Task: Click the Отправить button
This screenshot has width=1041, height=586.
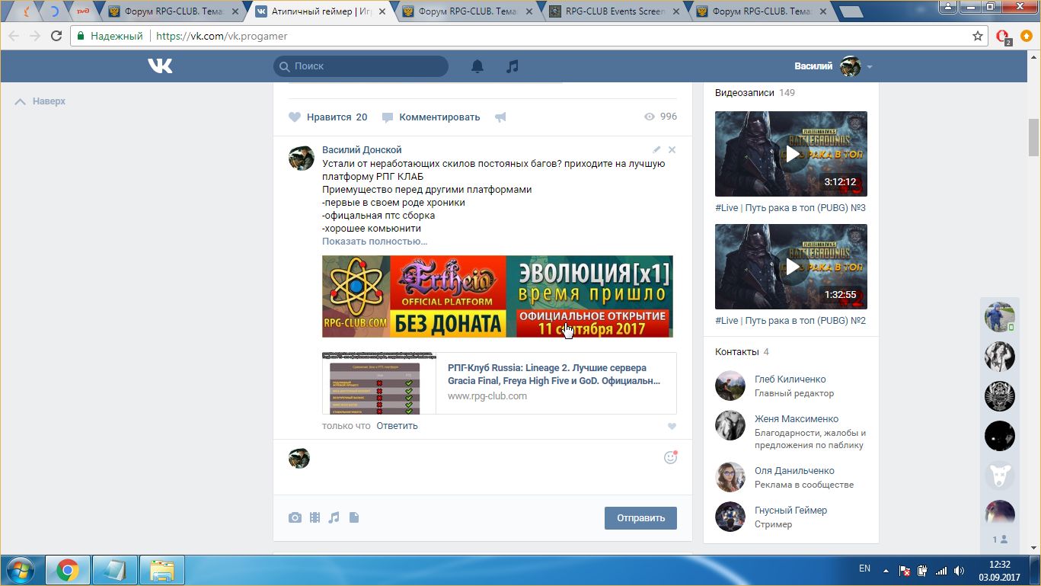Action: 640,518
